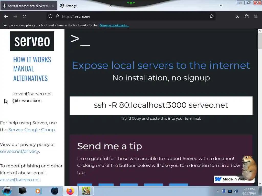Go to HOW IT WORKS section
Viewport: 262px width, 196px height.
tap(32, 60)
